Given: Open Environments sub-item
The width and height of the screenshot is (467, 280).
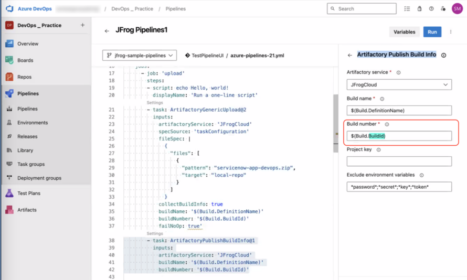Looking at the screenshot, I should (x=33, y=123).
